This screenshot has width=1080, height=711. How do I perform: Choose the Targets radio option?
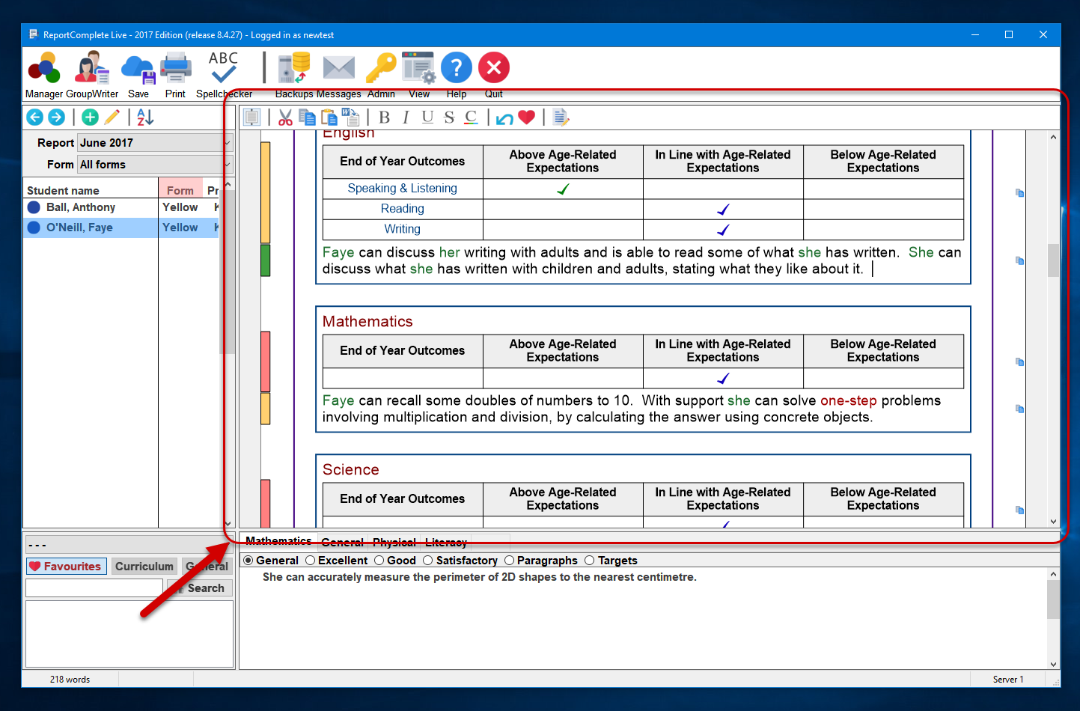(590, 561)
